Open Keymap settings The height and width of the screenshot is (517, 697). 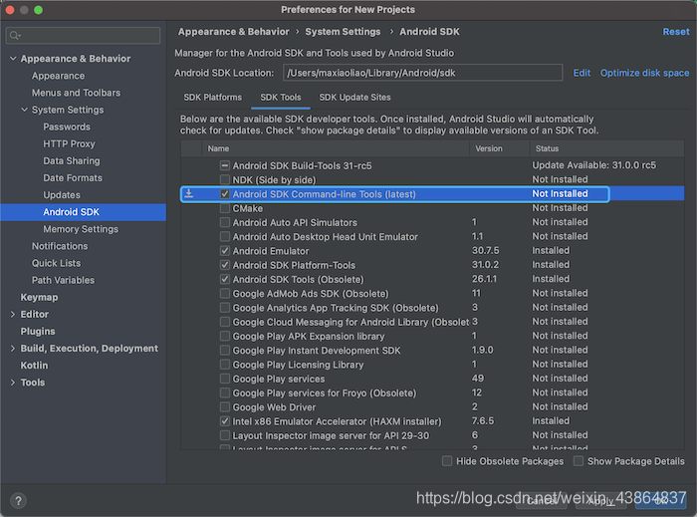[39, 297]
